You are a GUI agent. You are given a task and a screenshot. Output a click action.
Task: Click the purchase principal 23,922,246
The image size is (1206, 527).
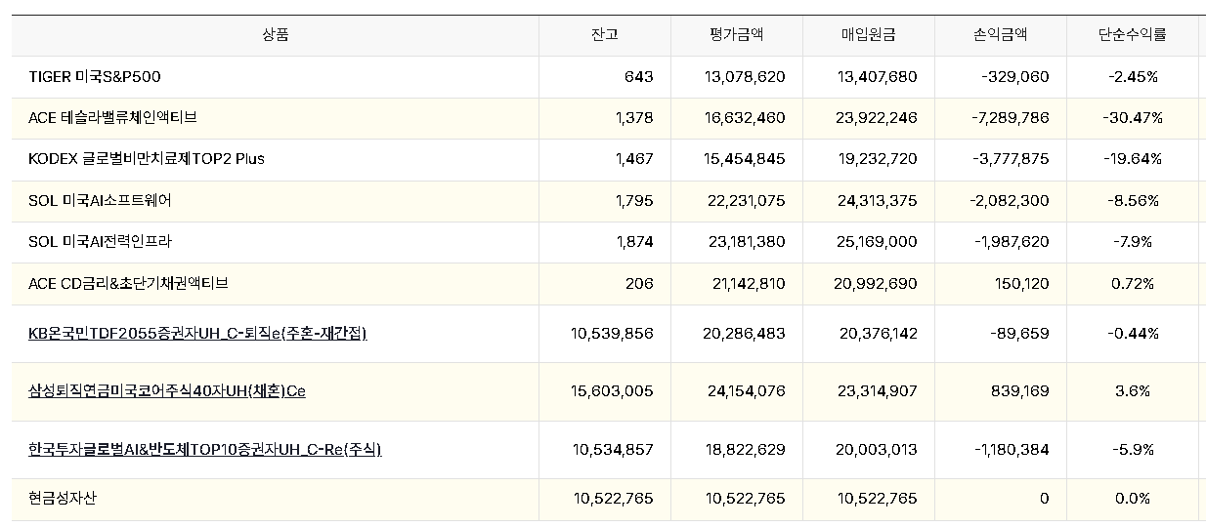tap(877, 117)
